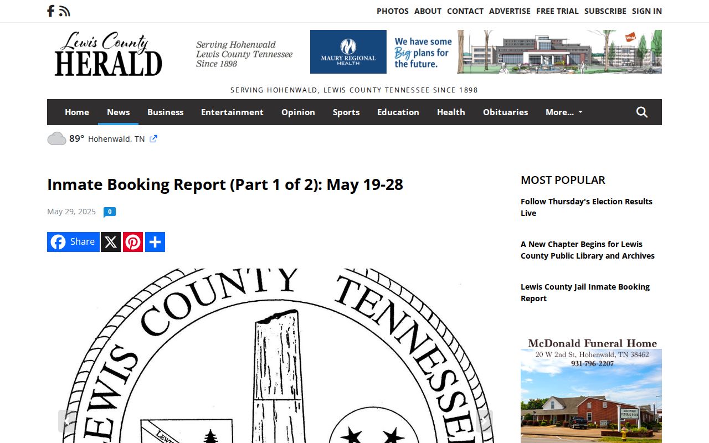Read Follow Thursday's Election Results Live
Viewport: 709px width, 443px height.
click(x=587, y=207)
